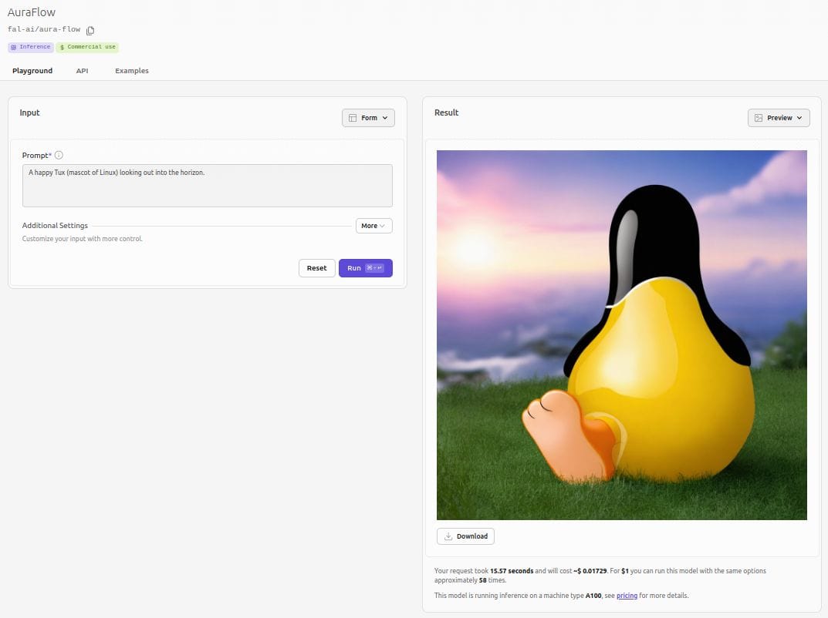This screenshot has height=618, width=828.
Task: Reset the input form
Action: click(x=316, y=267)
